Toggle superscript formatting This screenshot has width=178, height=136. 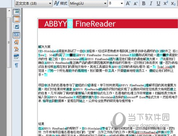pos(166,3)
